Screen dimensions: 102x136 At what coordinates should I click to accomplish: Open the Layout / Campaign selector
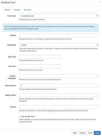pos(59,76)
